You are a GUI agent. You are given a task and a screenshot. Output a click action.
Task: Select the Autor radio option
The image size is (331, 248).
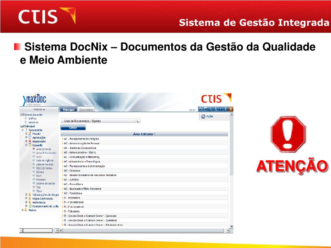click(34, 156)
